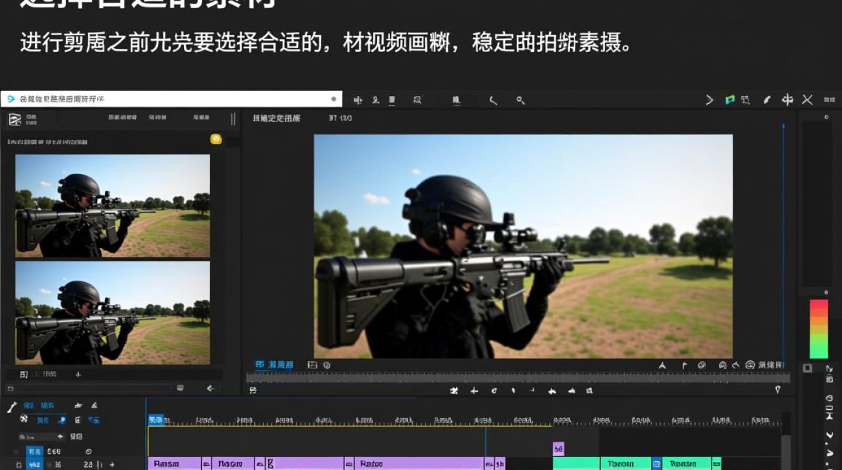Click the yellow badge above the media thumbnails
Viewport: 842px width, 470px height.
point(216,139)
